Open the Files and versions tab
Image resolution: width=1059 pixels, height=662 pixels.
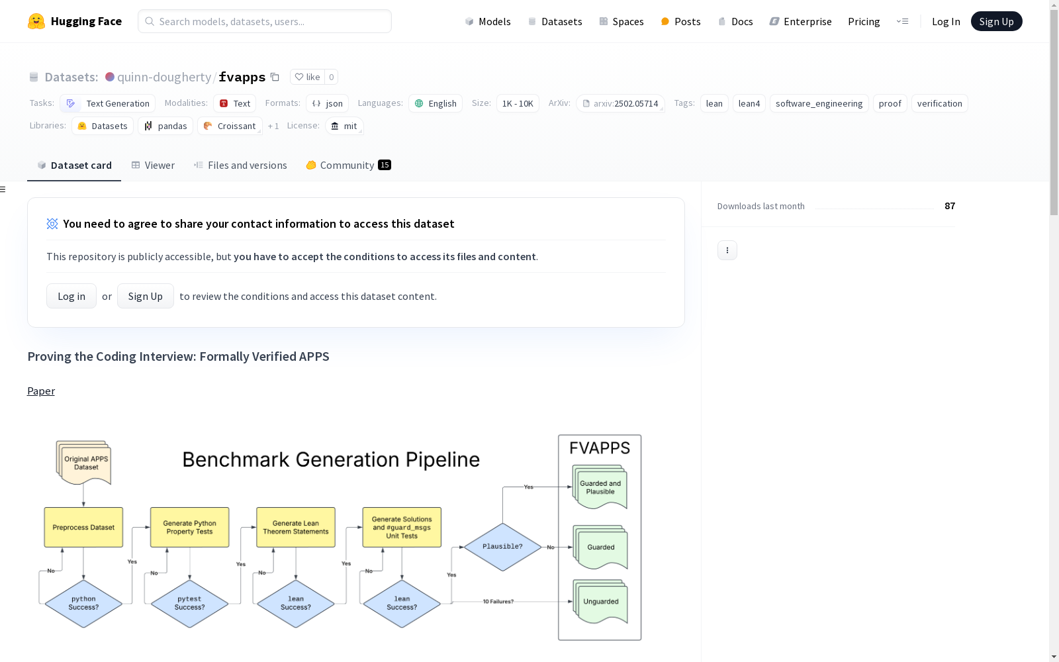click(x=240, y=165)
